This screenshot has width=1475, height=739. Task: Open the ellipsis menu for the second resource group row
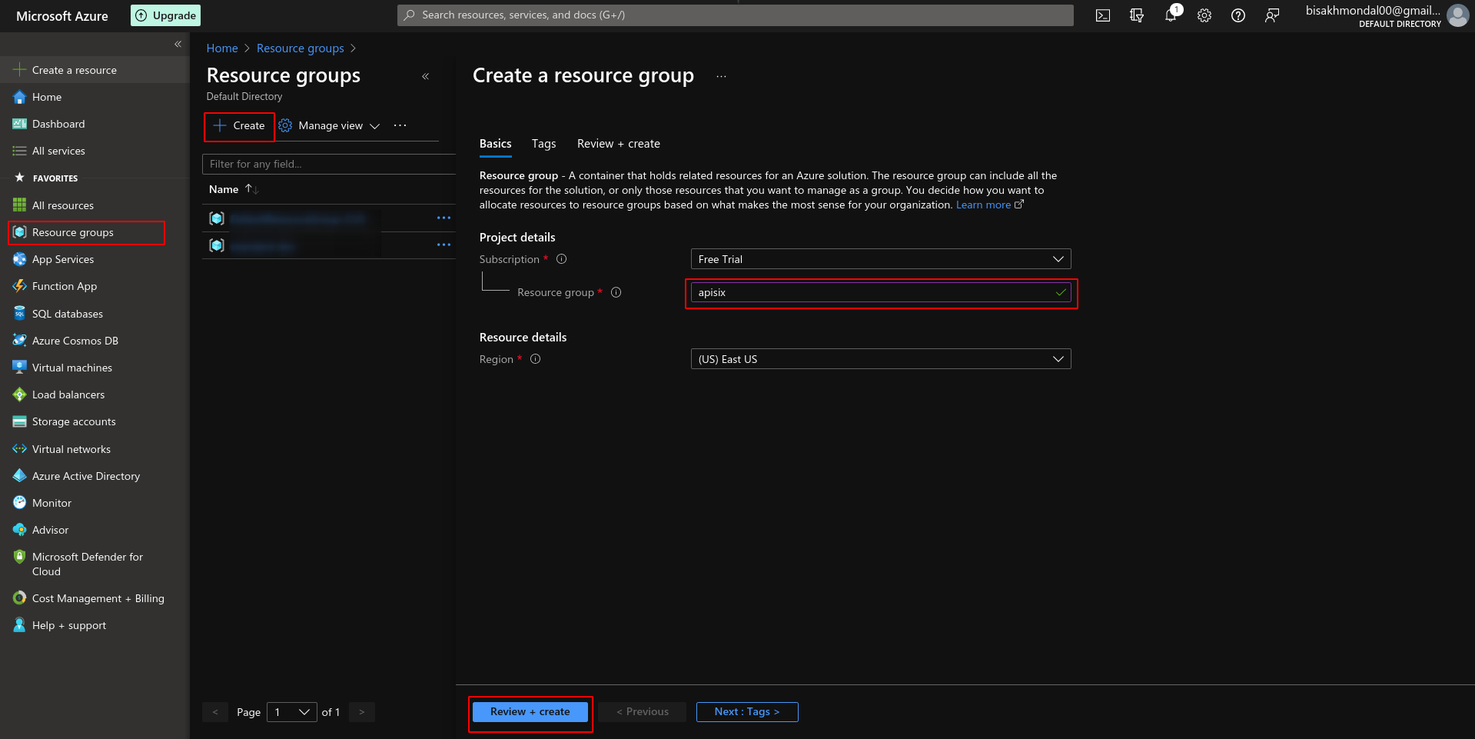(x=443, y=245)
